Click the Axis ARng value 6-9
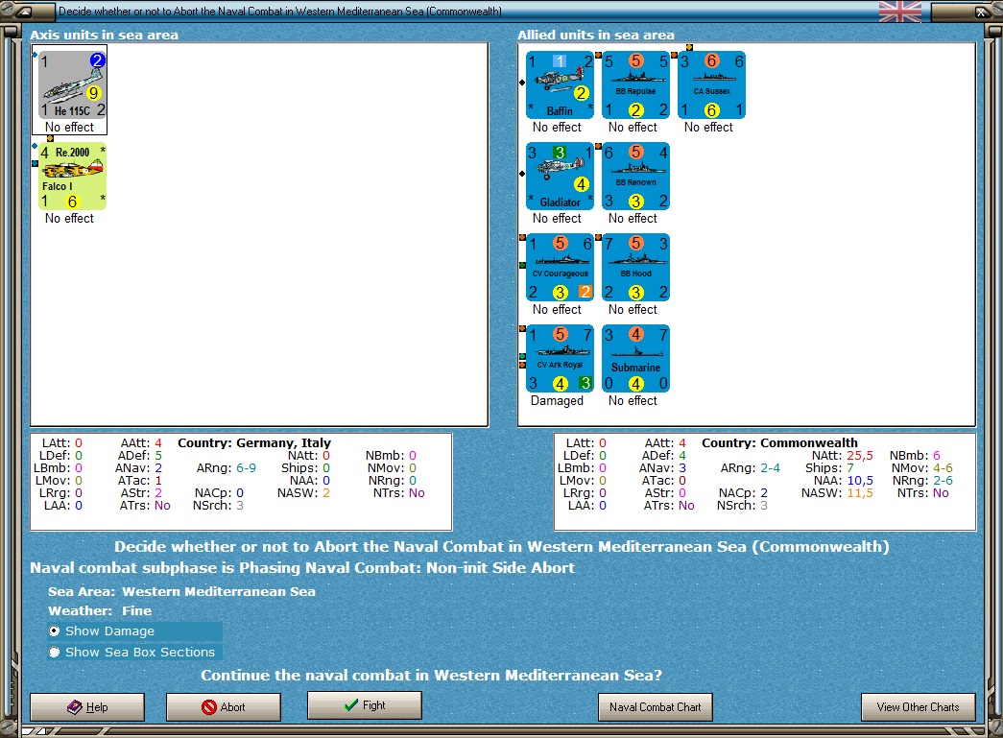The image size is (1003, 738). (246, 468)
